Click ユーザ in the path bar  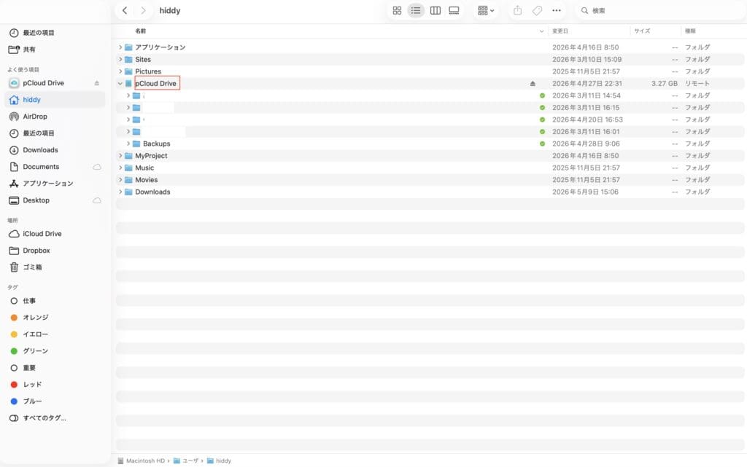186,461
